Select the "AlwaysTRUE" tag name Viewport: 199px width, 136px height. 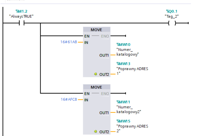(x=21, y=16)
